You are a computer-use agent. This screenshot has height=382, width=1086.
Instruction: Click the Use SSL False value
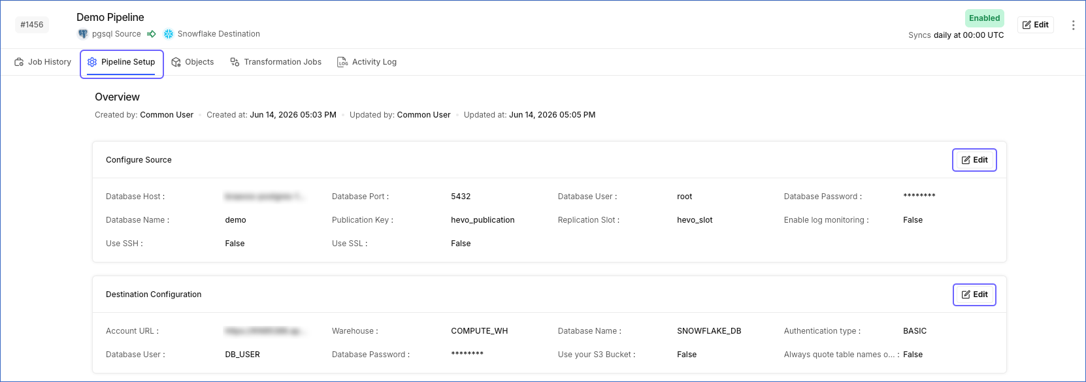coord(461,244)
